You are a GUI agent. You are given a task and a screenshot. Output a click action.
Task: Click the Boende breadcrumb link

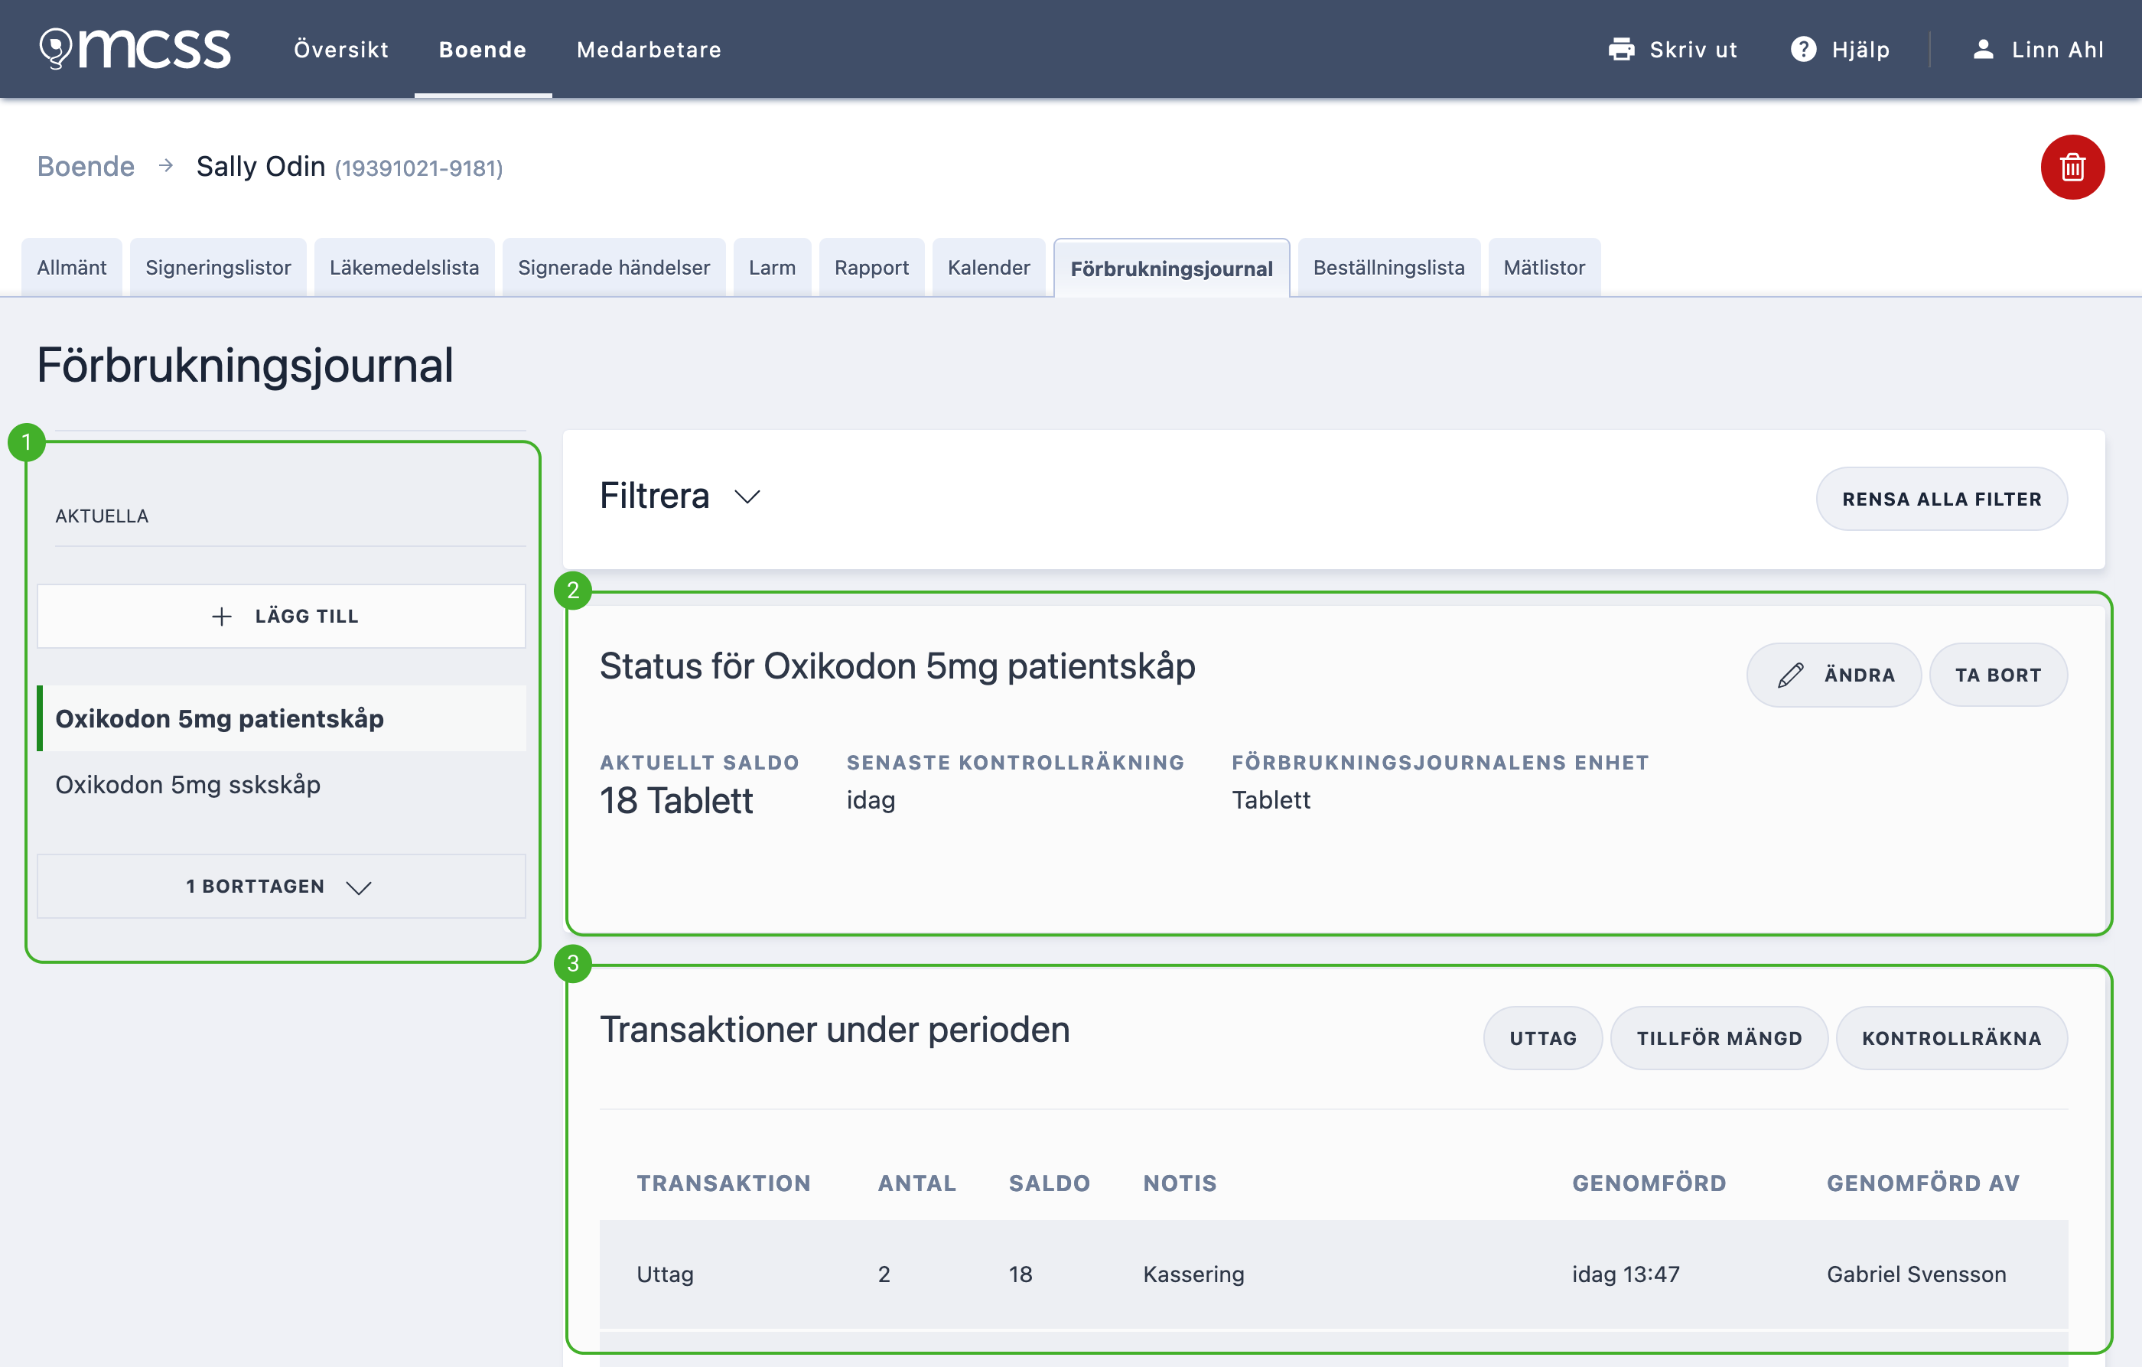point(86,166)
